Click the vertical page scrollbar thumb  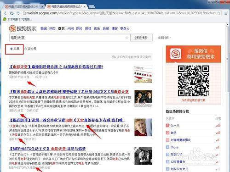pos(227,59)
